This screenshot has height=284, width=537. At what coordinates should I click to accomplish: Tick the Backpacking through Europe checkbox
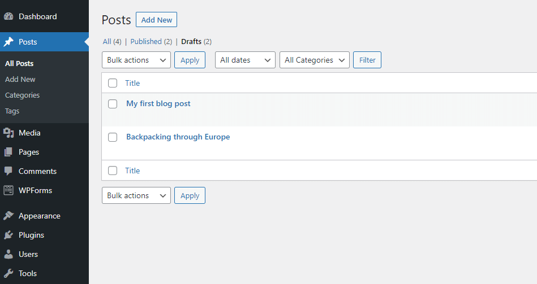(113, 137)
